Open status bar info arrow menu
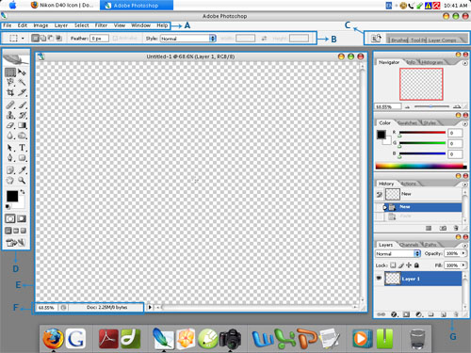The image size is (471, 353). [150, 307]
